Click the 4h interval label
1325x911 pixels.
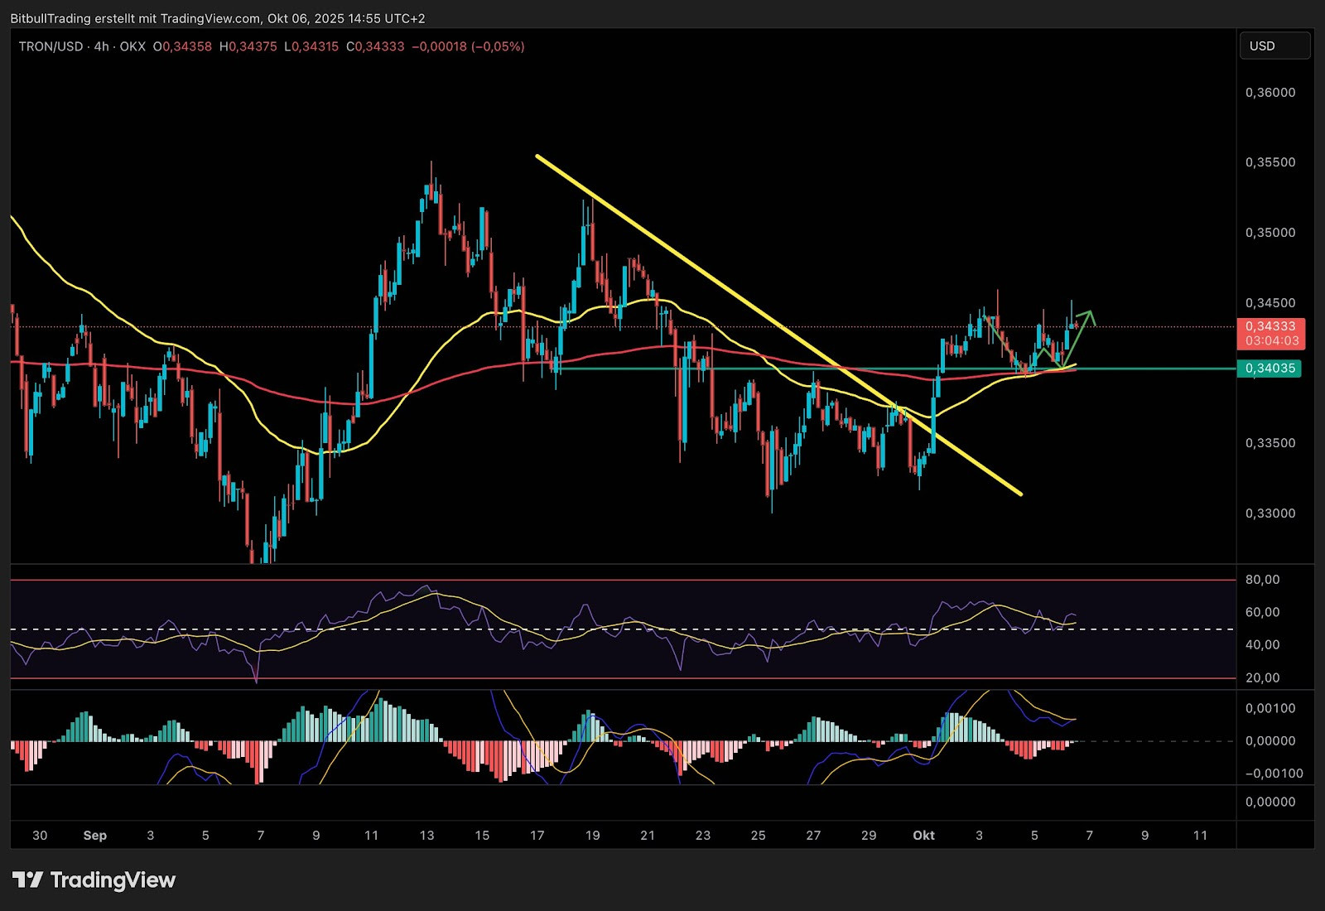(x=101, y=46)
